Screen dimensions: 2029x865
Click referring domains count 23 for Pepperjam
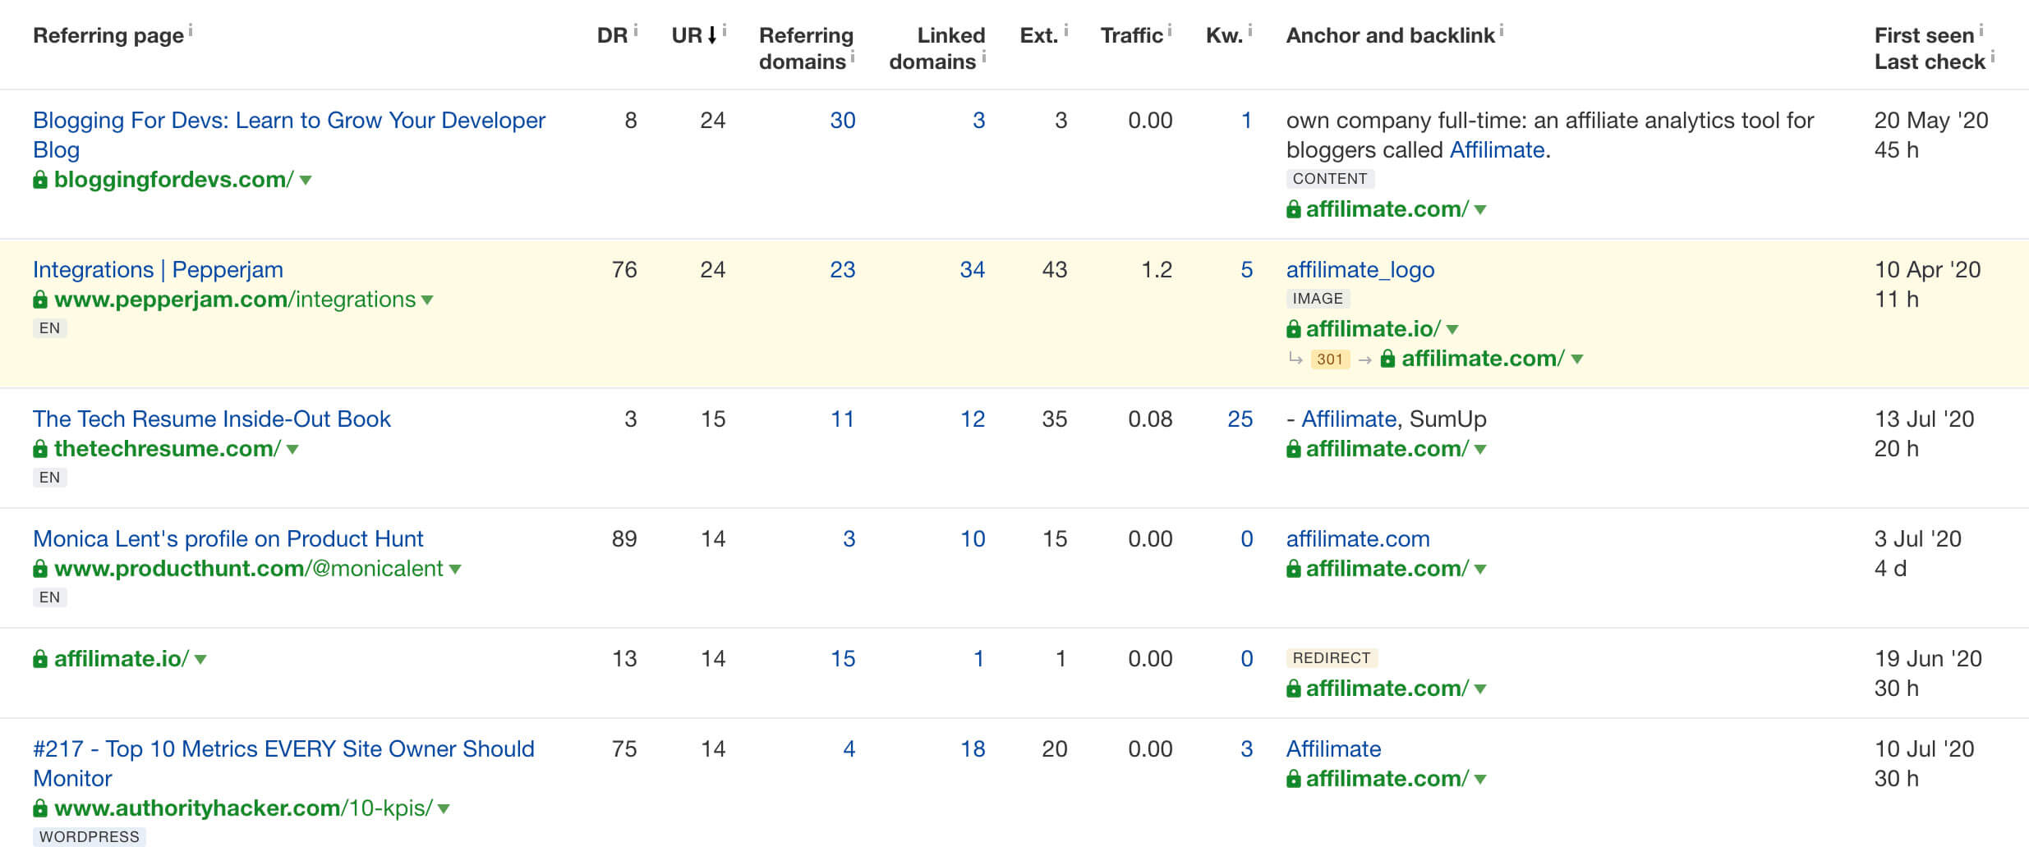tap(843, 269)
